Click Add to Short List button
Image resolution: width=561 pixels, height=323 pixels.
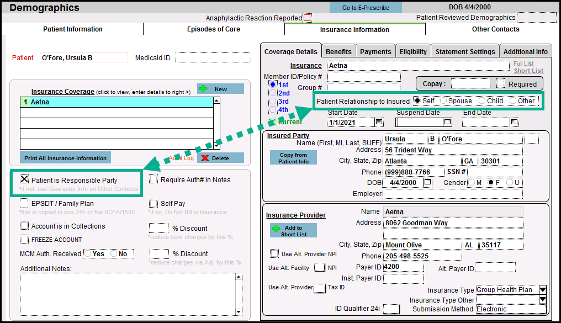tap(293, 231)
